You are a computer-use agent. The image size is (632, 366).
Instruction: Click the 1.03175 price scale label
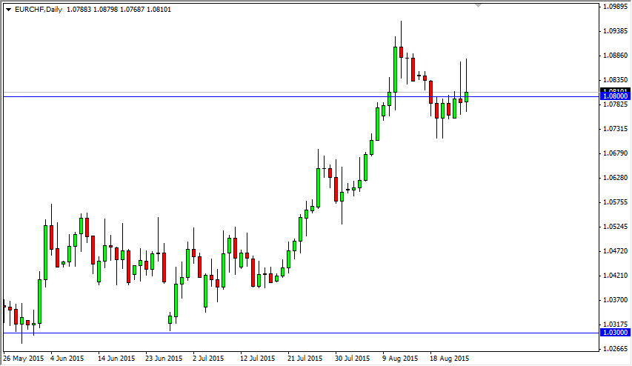pyautogui.click(x=616, y=324)
